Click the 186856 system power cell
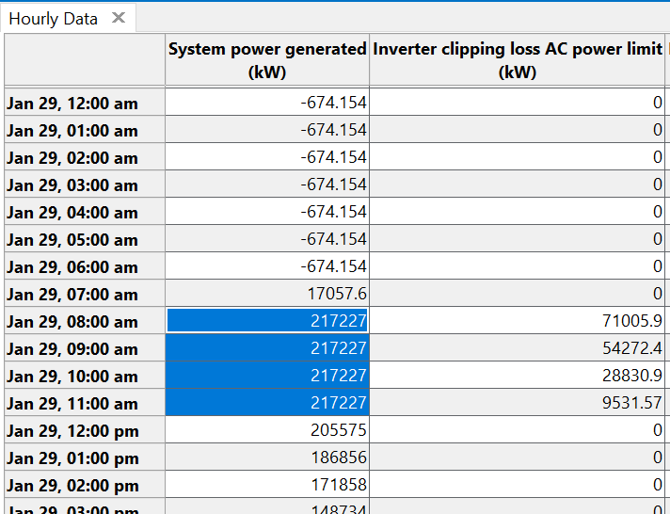 click(x=267, y=458)
